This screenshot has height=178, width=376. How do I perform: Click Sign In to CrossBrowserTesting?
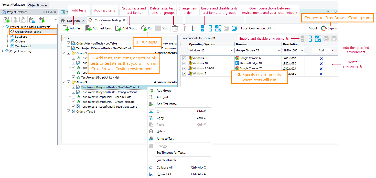click(329, 28)
